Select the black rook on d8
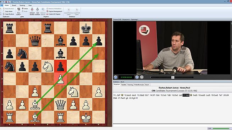The width and height of the screenshot is (232, 130). pyautogui.click(x=48, y=28)
